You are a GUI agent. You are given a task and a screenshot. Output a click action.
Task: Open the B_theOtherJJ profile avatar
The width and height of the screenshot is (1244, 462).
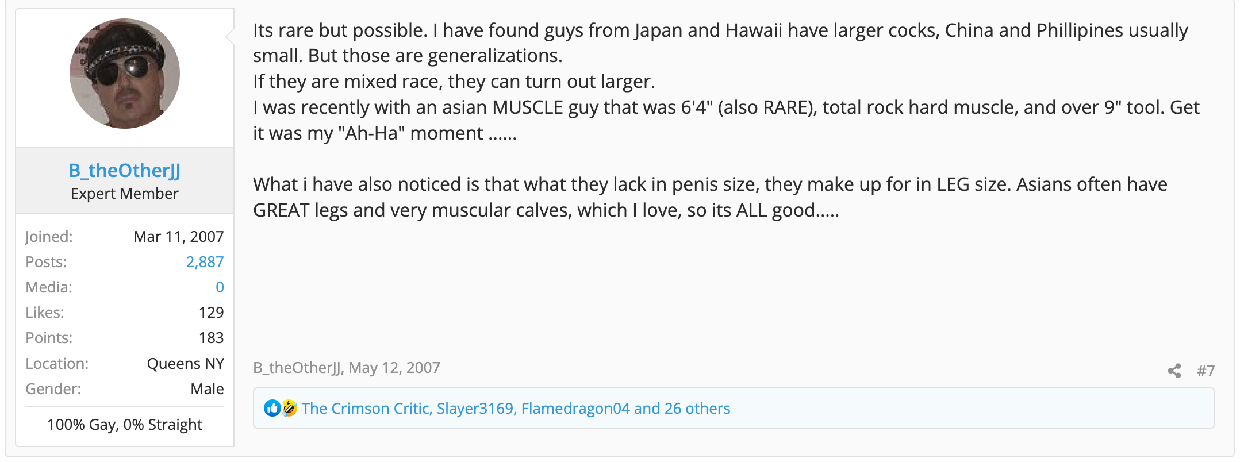(125, 74)
